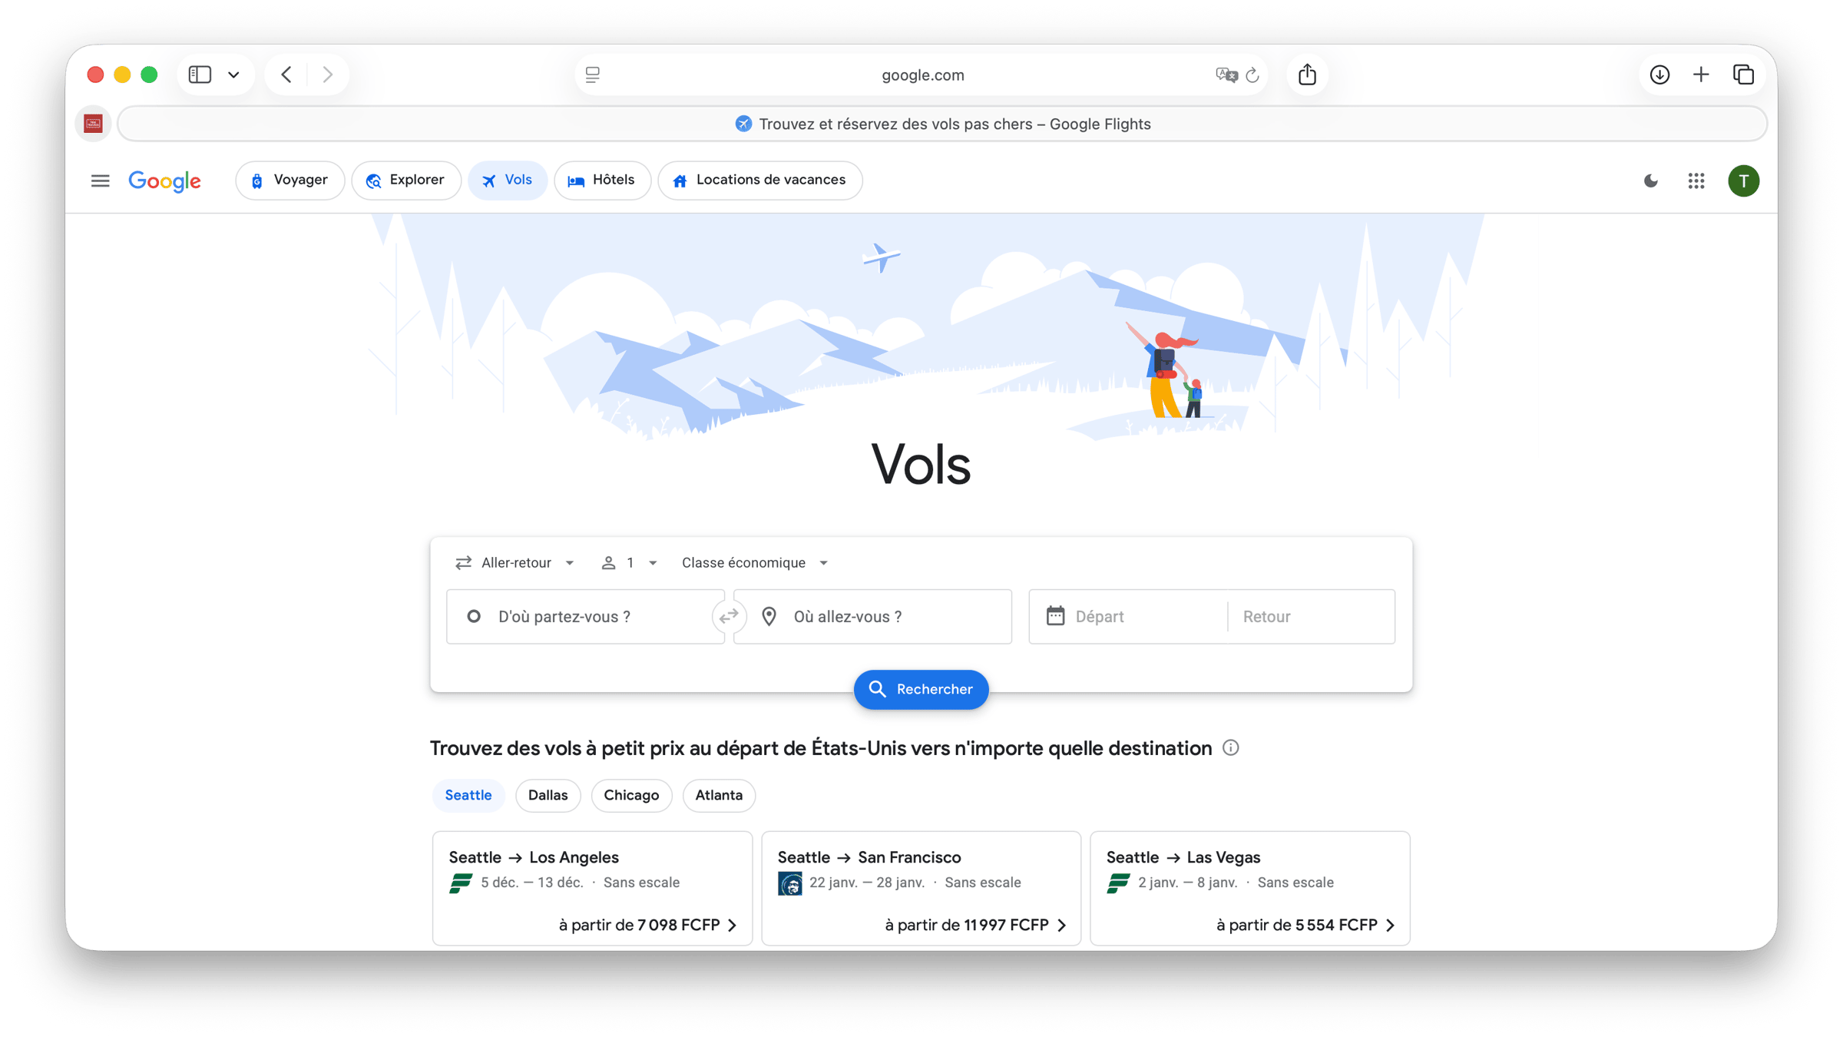Click the Départ date field
1843x1037 pixels.
click(1128, 616)
